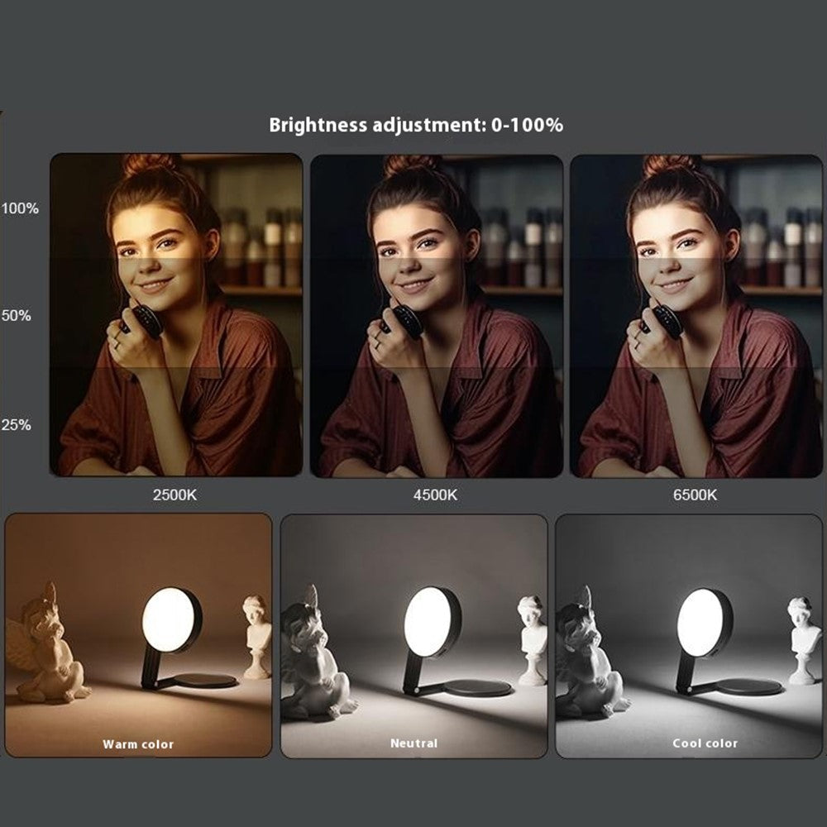The width and height of the screenshot is (827, 827).
Task: Click the 100% brightness label
Action: (x=20, y=208)
